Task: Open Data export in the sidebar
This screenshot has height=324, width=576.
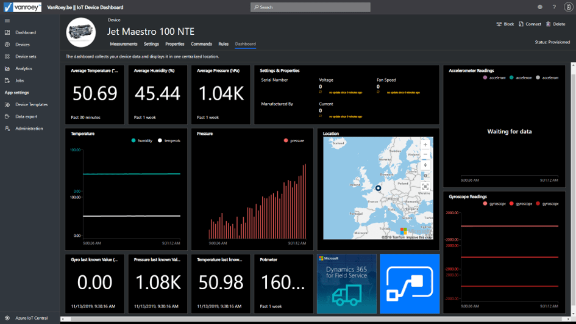Action: (26, 116)
